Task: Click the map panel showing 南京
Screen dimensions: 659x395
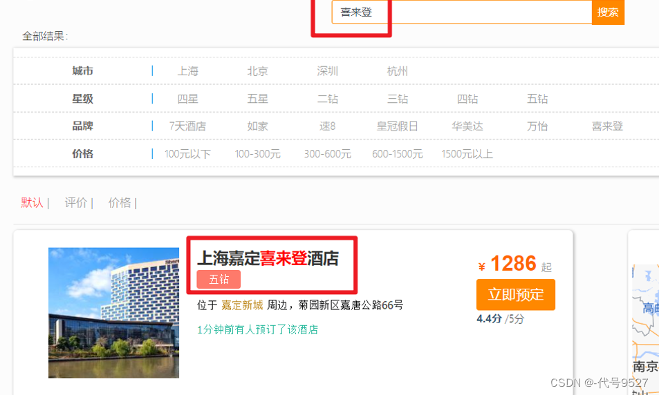Action: tap(646, 329)
